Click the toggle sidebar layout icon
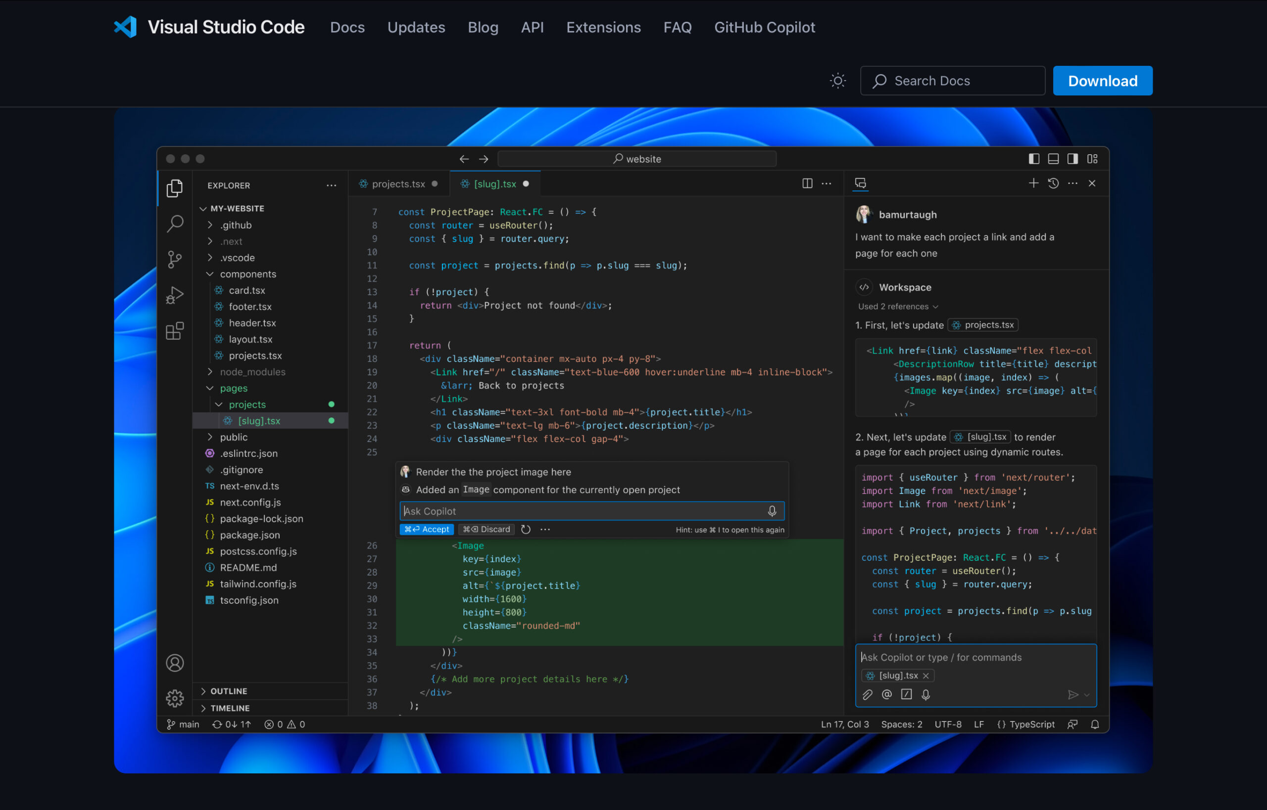Viewport: 1267px width, 810px height. 1033,159
